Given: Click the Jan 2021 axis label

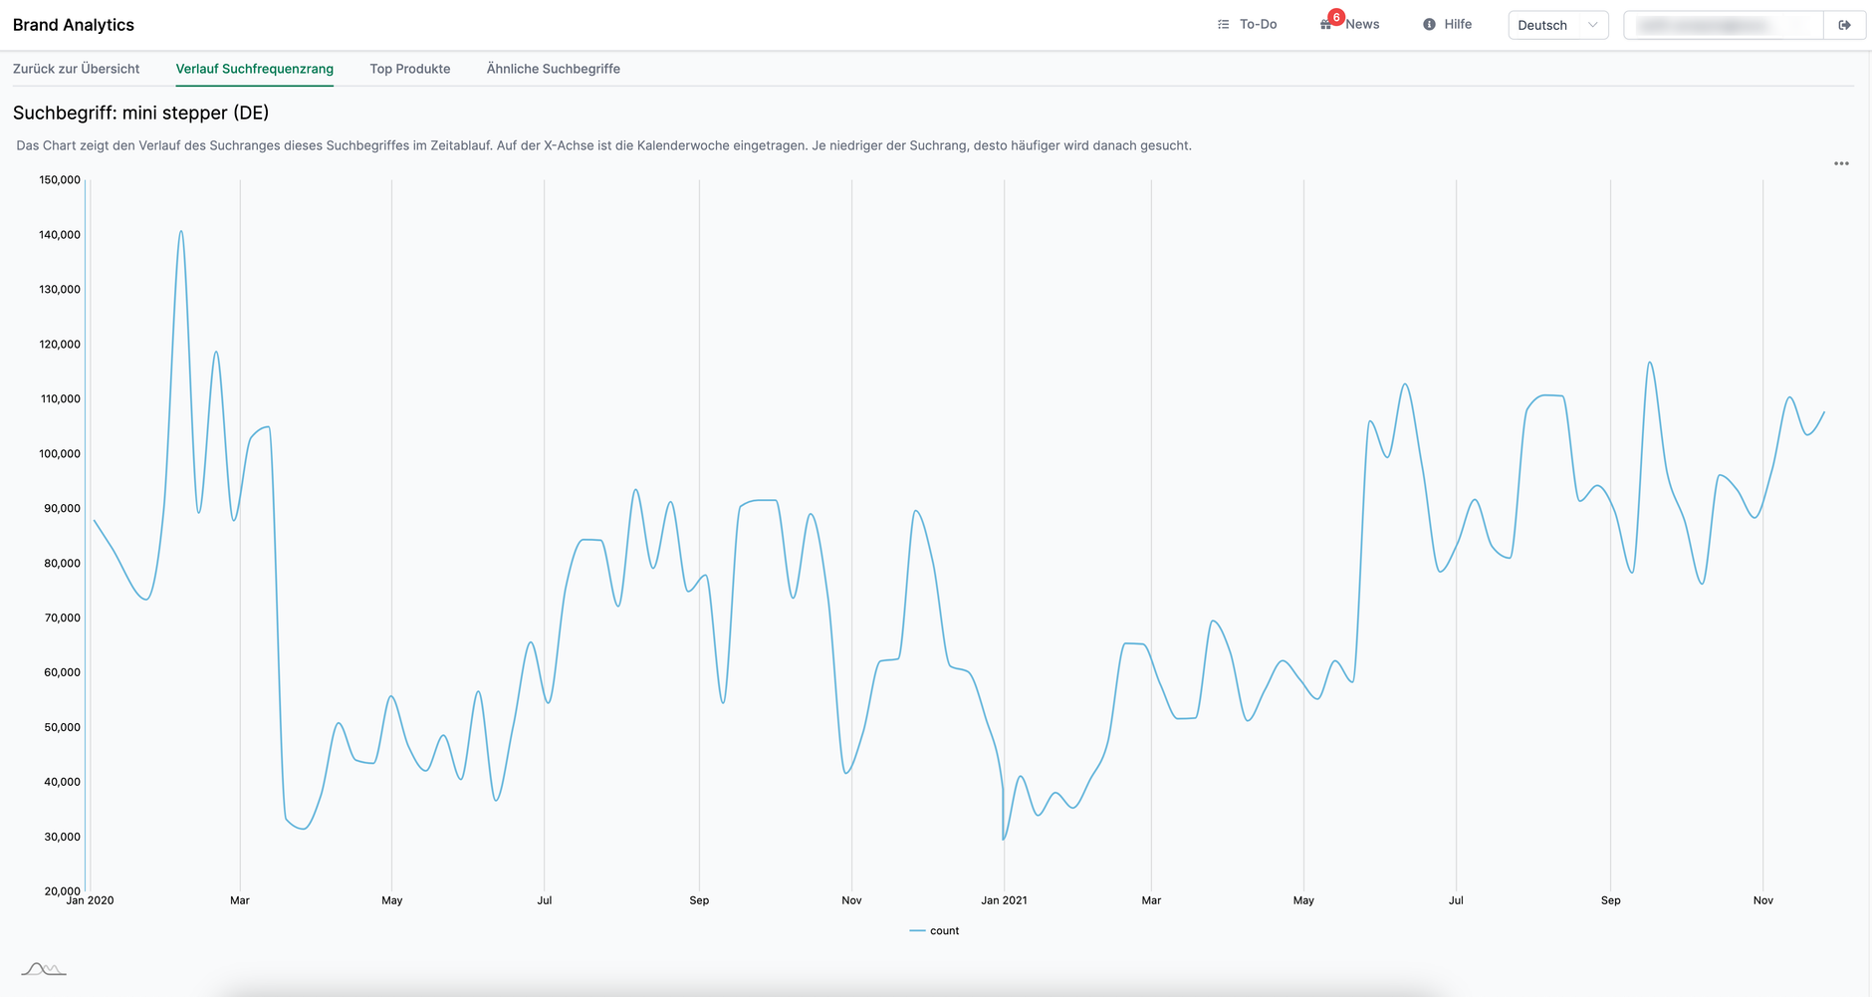Looking at the screenshot, I should coord(1004,900).
